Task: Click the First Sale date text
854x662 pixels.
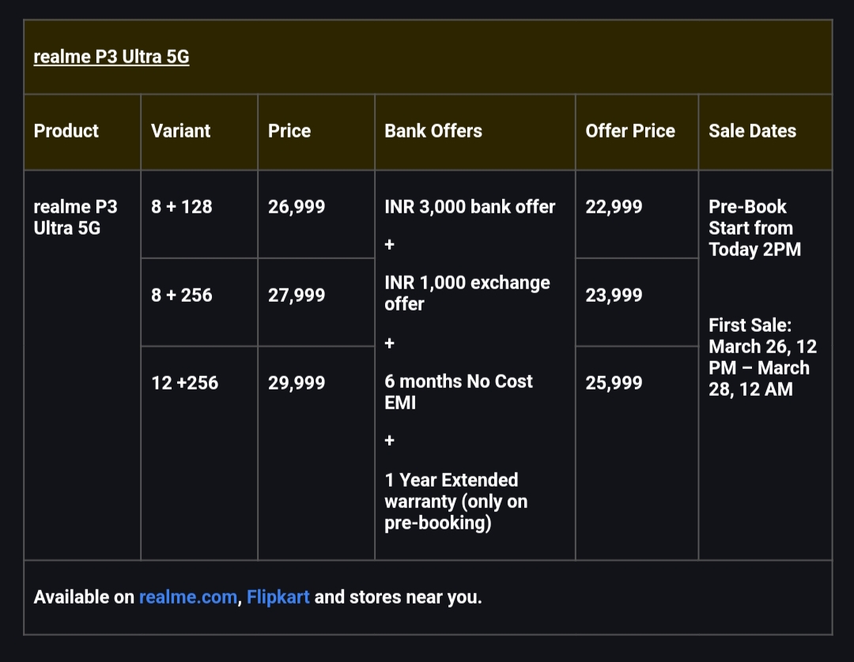Action: pos(762,357)
